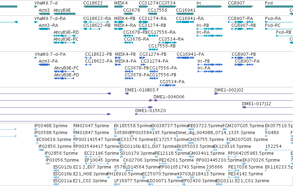Click the RE17038.5prime EST

[234, 171]
